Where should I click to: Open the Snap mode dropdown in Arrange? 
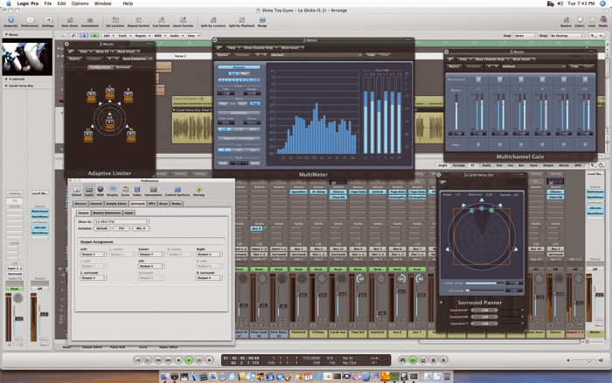pyautogui.click(x=525, y=36)
